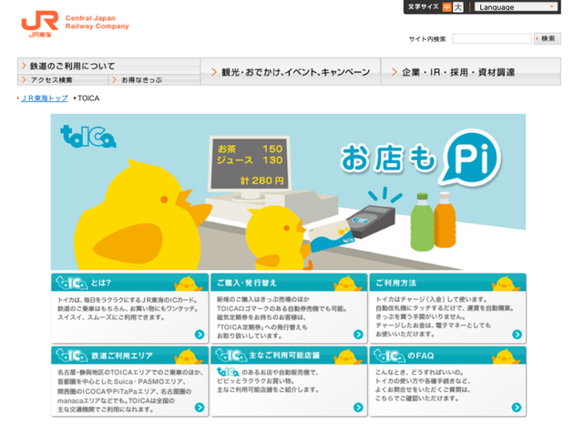Click the お店もPi main banner image
The image size is (574, 434).
[x=288, y=191]
